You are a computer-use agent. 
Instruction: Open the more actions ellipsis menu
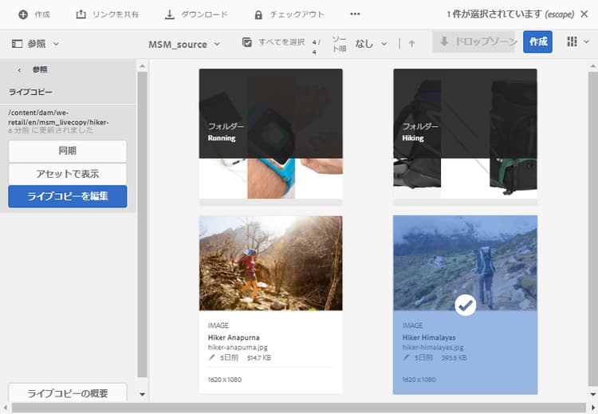(x=355, y=14)
